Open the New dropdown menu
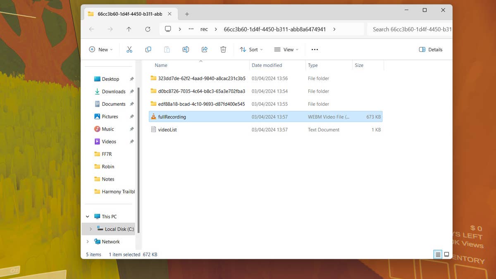Image resolution: width=496 pixels, height=279 pixels. (x=100, y=50)
